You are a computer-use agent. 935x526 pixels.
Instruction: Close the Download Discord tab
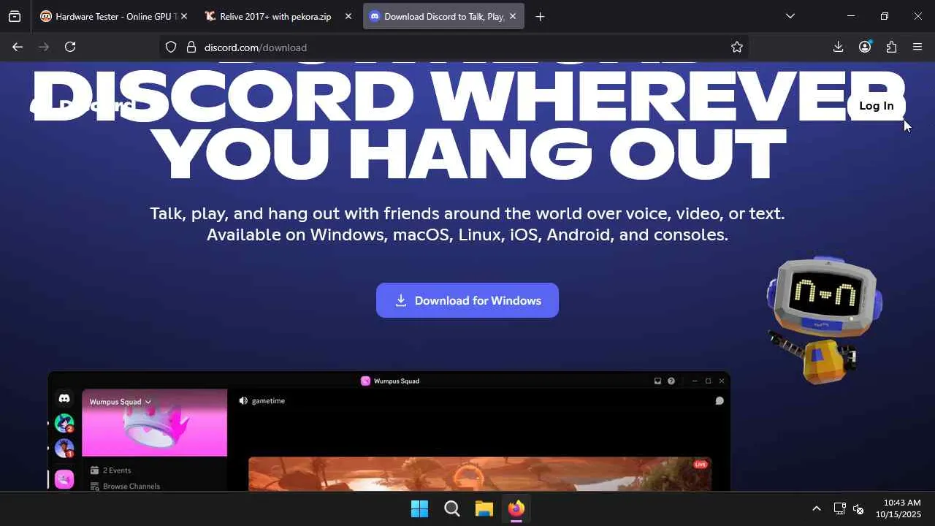pyautogui.click(x=513, y=16)
